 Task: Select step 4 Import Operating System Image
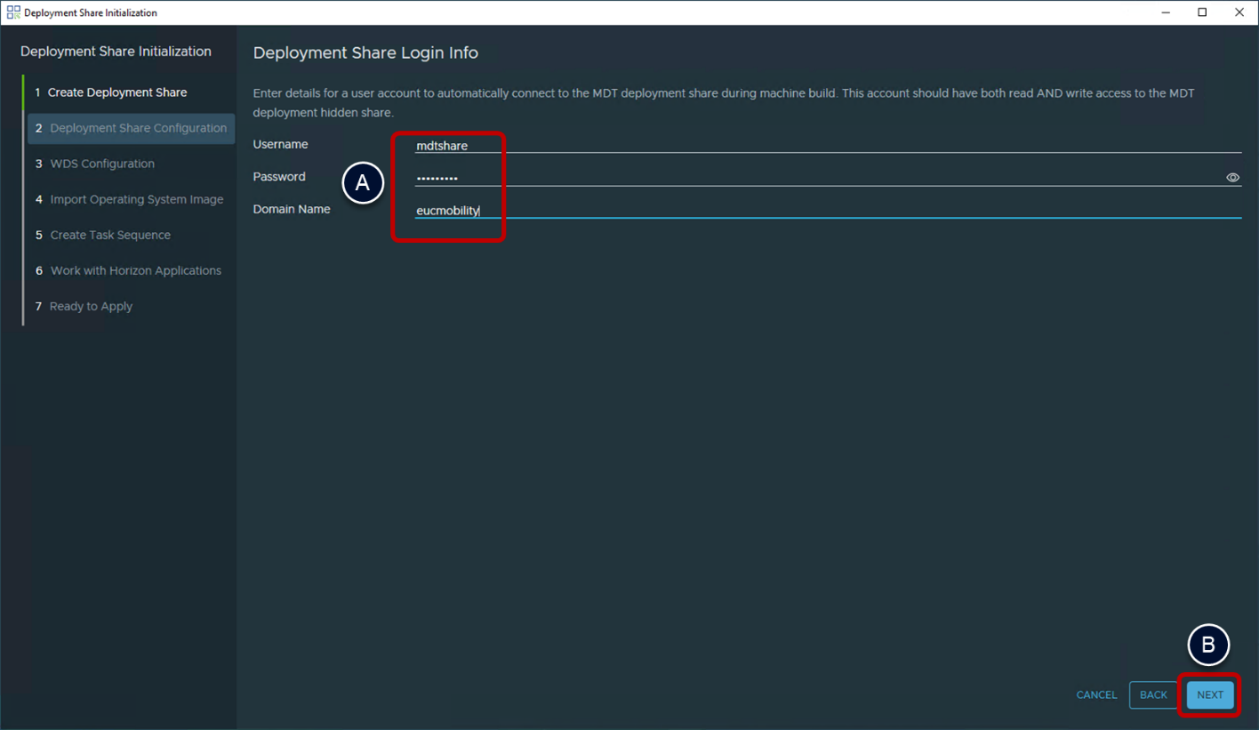point(136,199)
